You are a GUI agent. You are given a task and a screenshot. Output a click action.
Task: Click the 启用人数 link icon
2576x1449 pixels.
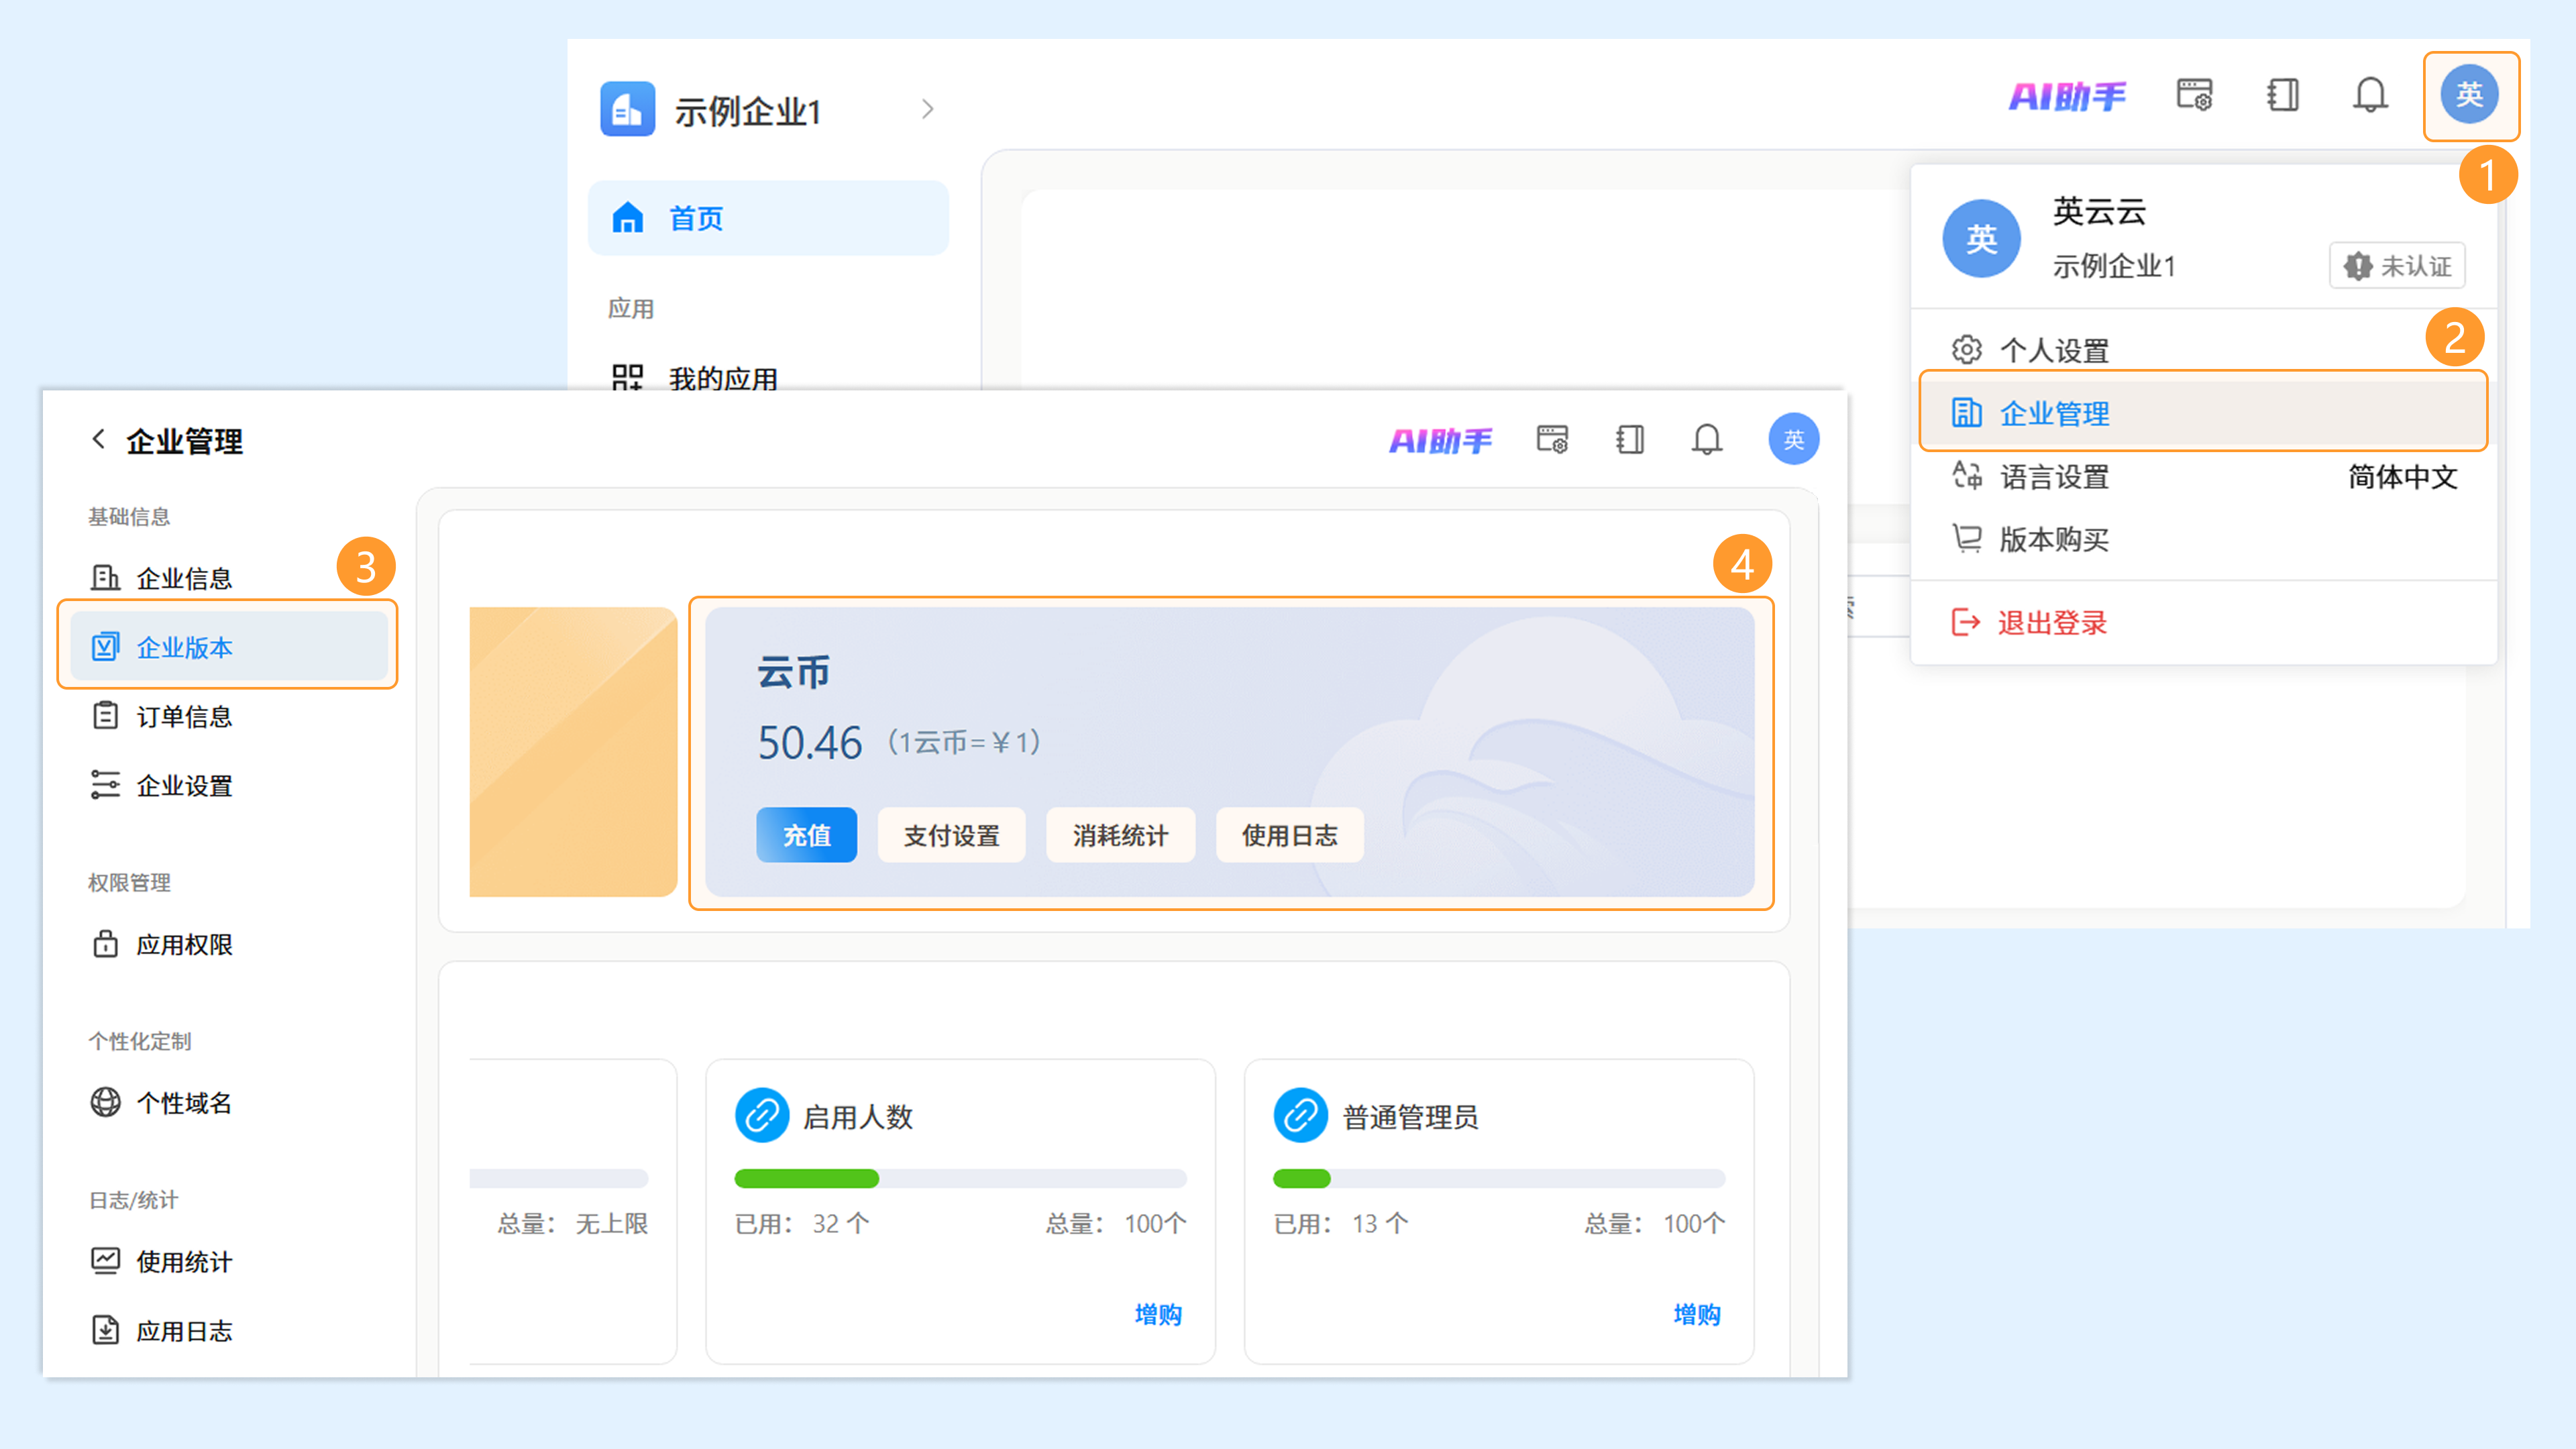pos(762,1115)
